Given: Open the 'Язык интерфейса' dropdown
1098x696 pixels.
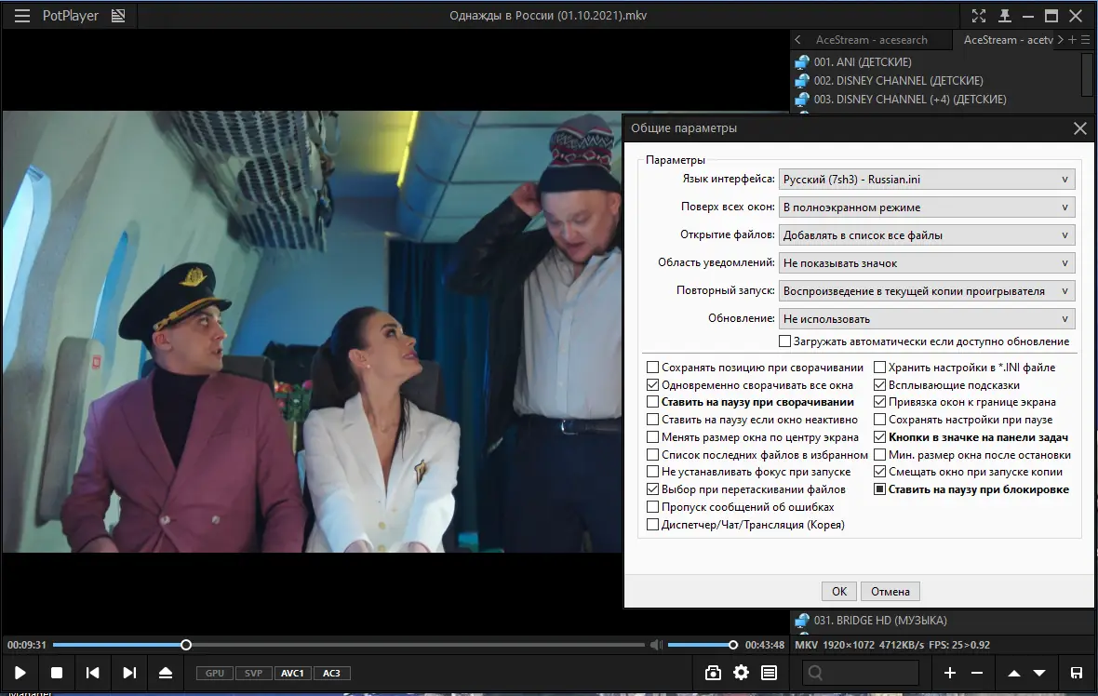Looking at the screenshot, I should pyautogui.click(x=926, y=180).
